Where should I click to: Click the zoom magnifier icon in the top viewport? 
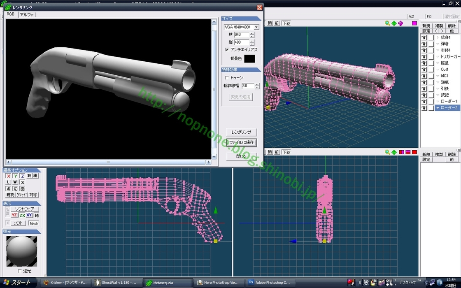click(387, 23)
